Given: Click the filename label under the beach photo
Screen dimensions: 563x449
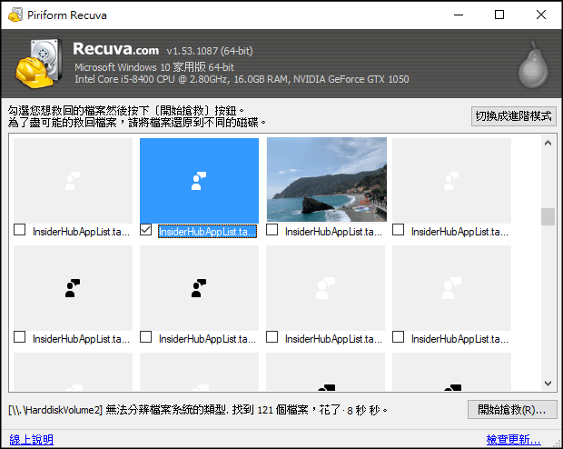Looking at the screenshot, I should coord(333,232).
